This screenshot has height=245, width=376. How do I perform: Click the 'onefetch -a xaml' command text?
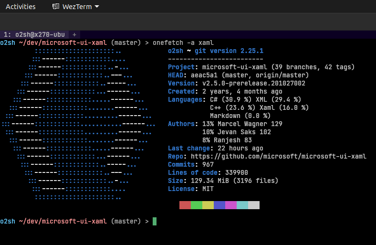183,43
